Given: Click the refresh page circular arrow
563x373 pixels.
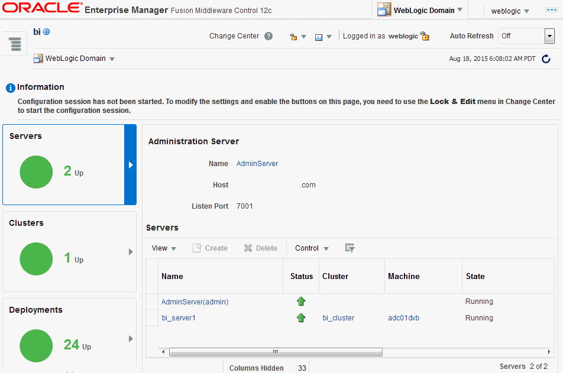Looking at the screenshot, I should click(546, 59).
